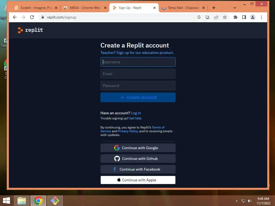Click the Create a Replit account heading
This screenshot has height=206, width=275.
(135, 45)
